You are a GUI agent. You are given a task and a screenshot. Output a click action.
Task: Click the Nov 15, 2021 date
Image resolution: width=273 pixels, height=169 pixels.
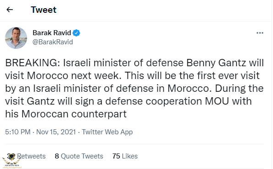(56, 132)
